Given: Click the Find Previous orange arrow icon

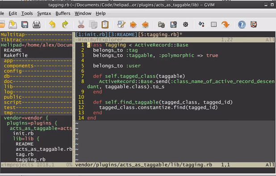Looking at the screenshot, I should pyautogui.click(x=145, y=25).
